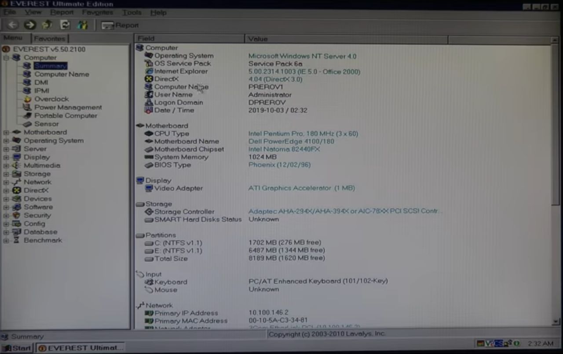Click the Config tree icon
Viewport: 563px width, 354px height.
pos(17,224)
